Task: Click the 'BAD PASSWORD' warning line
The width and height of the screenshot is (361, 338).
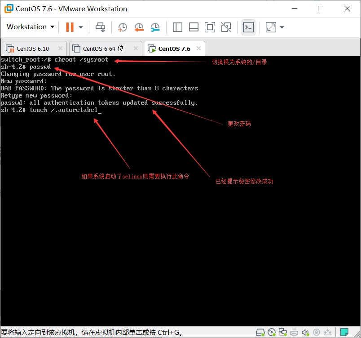Action: coord(100,88)
